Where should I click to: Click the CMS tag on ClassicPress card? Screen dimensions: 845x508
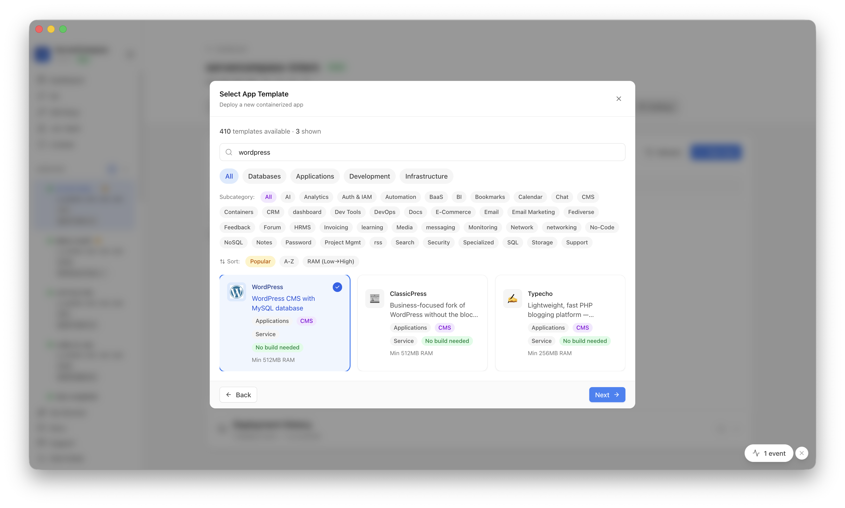pos(444,328)
